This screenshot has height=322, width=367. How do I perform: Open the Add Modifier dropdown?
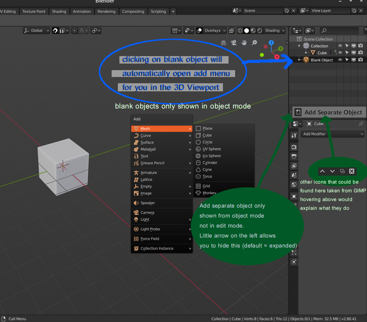pos(333,134)
